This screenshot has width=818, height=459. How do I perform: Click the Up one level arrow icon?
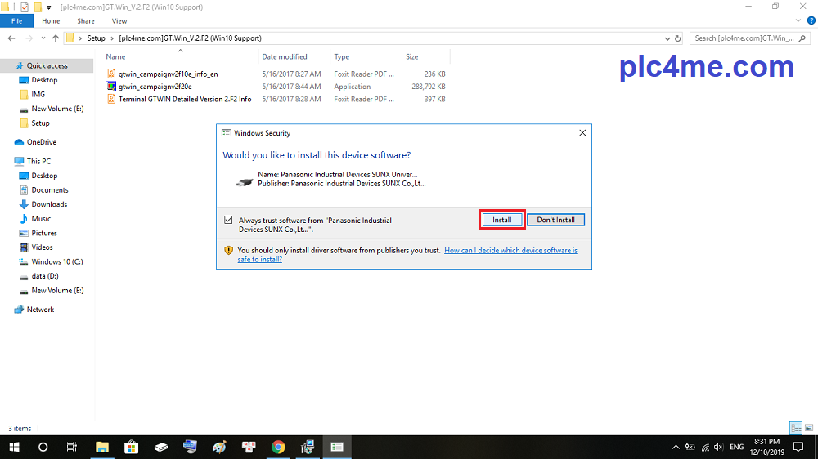(x=56, y=38)
